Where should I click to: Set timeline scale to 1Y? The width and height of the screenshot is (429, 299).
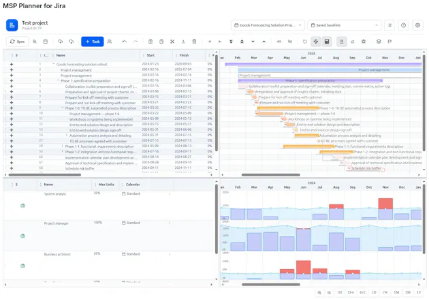coord(419,292)
